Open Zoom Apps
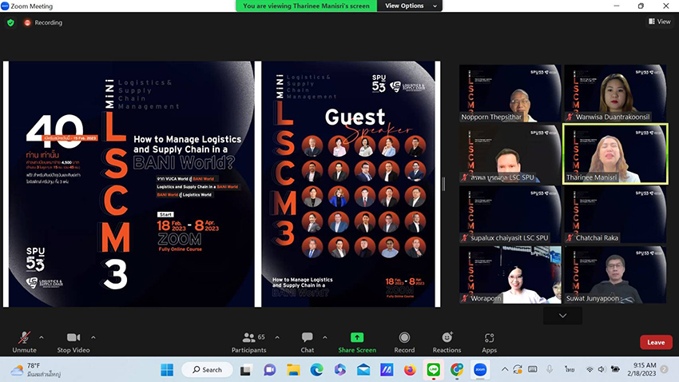This screenshot has height=382, width=679. (490, 342)
